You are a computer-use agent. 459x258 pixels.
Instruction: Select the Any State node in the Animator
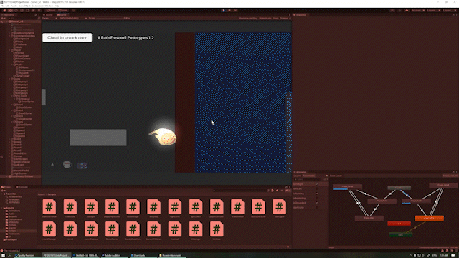point(399,188)
